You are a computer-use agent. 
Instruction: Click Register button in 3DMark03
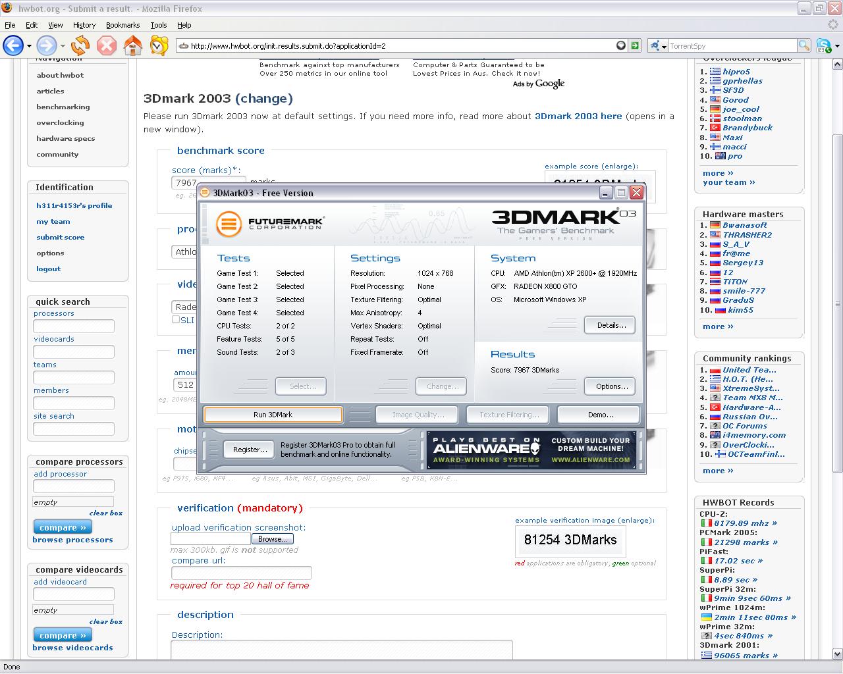pyautogui.click(x=250, y=450)
